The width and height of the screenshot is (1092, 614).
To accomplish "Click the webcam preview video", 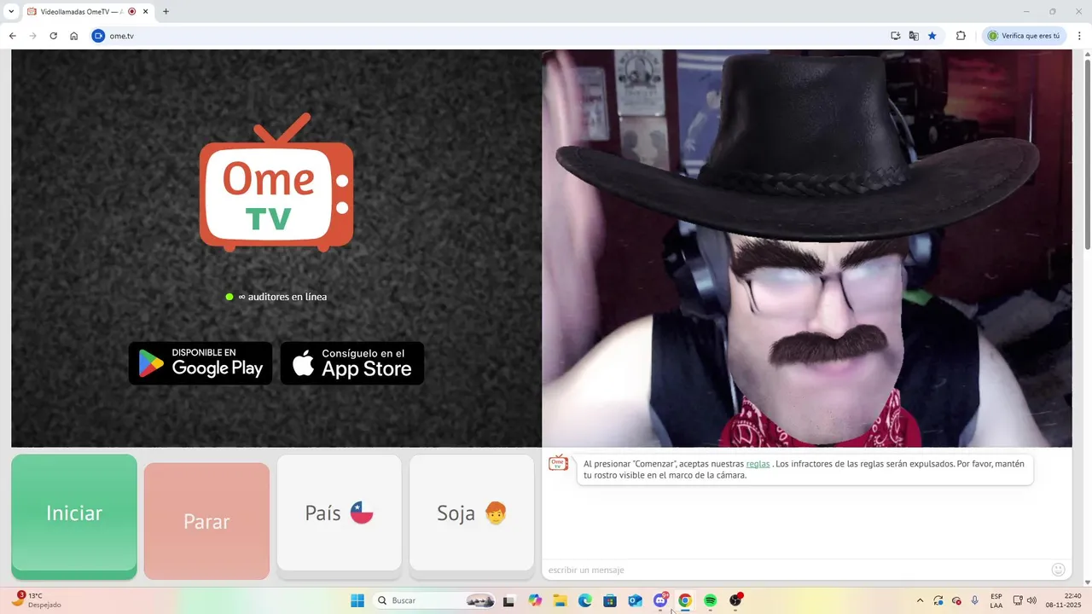I will click(x=807, y=248).
